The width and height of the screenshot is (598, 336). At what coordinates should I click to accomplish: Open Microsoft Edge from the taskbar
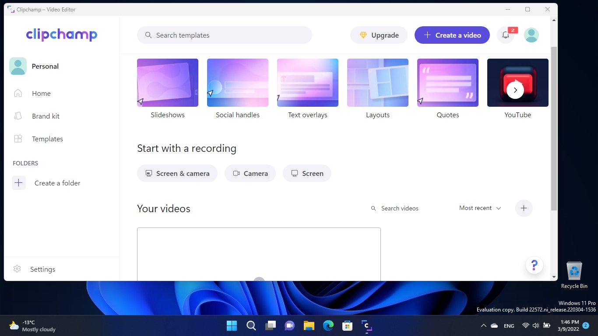(328, 325)
